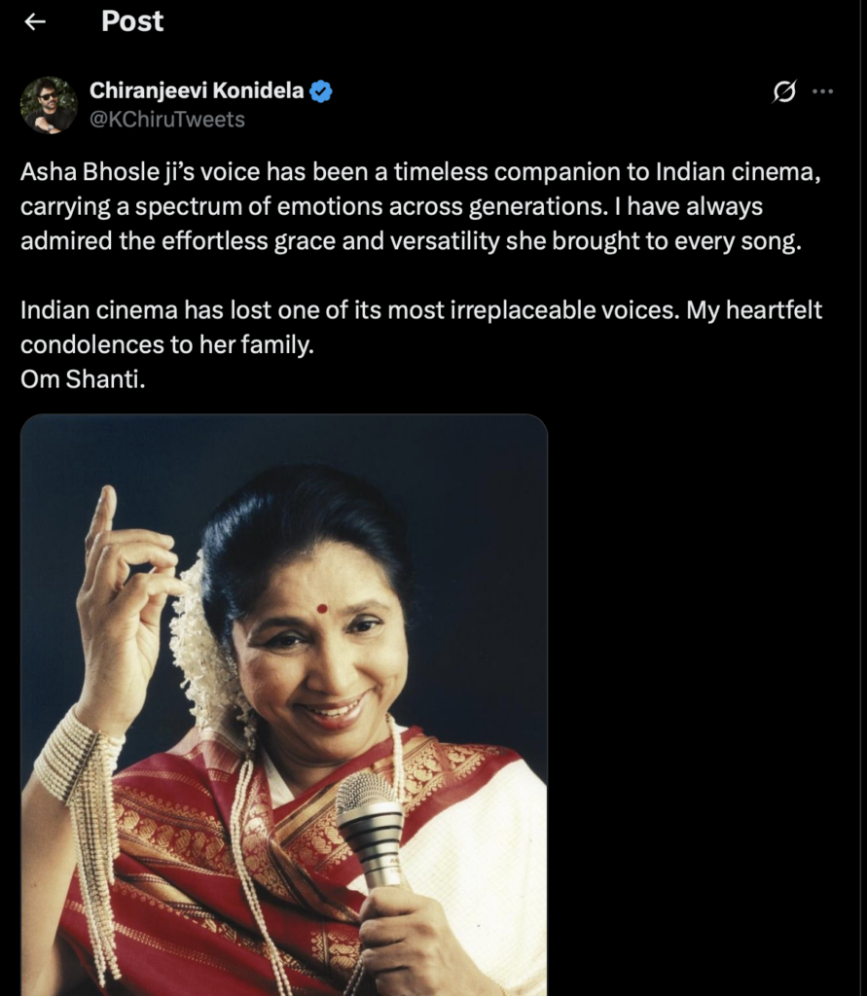
Task: Click the Chiranjeevi Konidela display name
Action: 197,92
